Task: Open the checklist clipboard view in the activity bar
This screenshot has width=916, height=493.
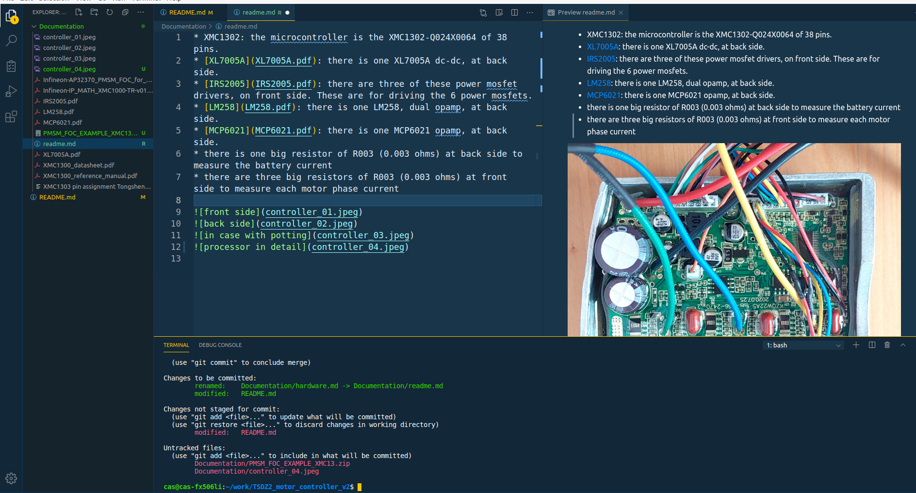Action: 11,66
